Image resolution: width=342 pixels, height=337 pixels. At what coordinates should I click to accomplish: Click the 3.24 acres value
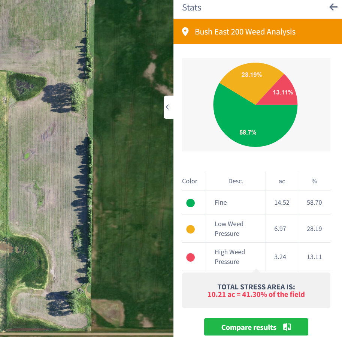[280, 257]
